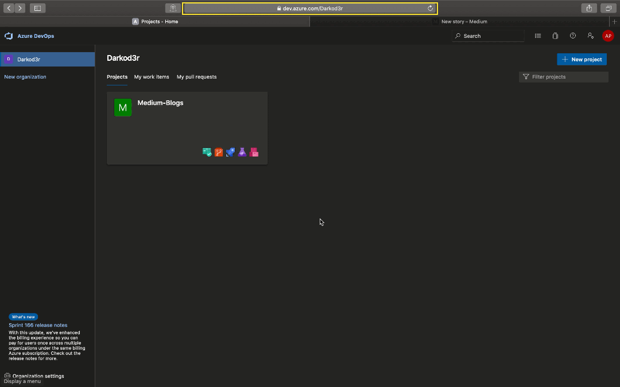Click the Darkod3r organization purple avatar
Image resolution: width=620 pixels, height=387 pixels.
(x=8, y=59)
